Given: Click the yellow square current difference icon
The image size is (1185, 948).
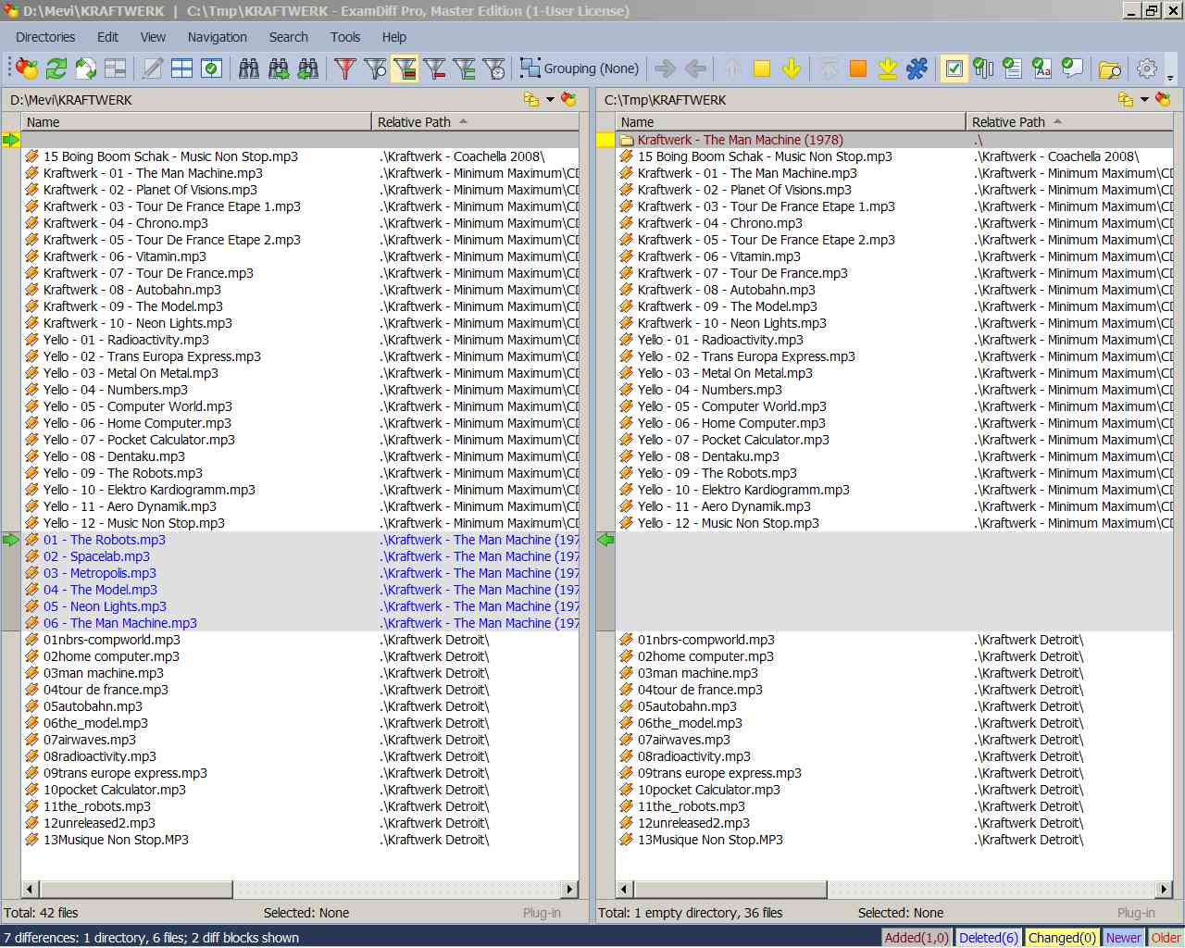Looking at the screenshot, I should (762, 69).
